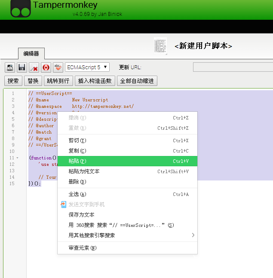This screenshot has height=278, width=273.
Task: Click the 全部自动缩进 button
Action: [x=137, y=81]
